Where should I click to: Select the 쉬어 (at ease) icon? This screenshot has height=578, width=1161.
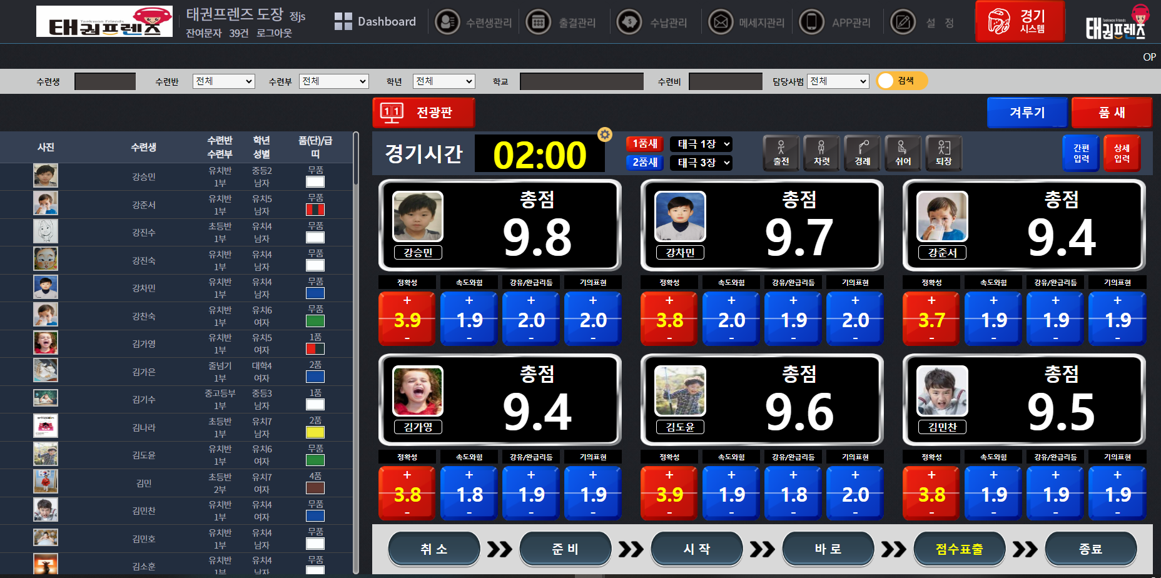[x=903, y=153]
